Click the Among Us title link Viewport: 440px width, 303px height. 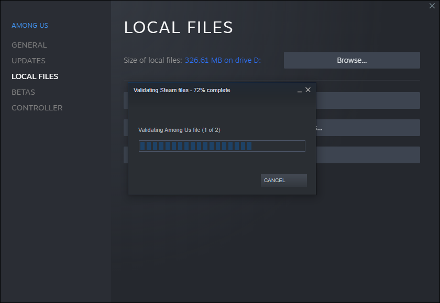30,26
